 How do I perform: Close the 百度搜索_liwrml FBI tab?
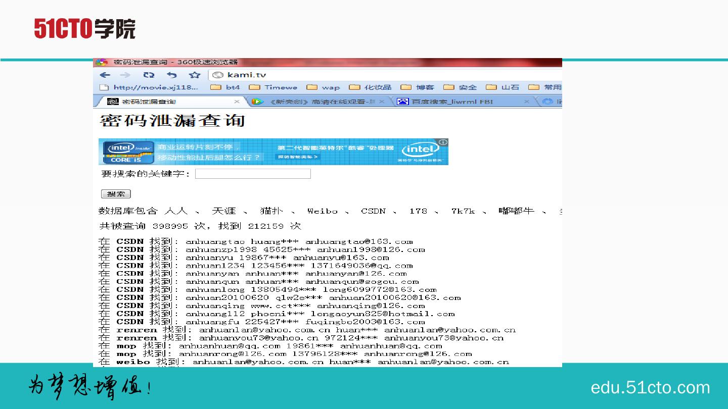(x=526, y=101)
